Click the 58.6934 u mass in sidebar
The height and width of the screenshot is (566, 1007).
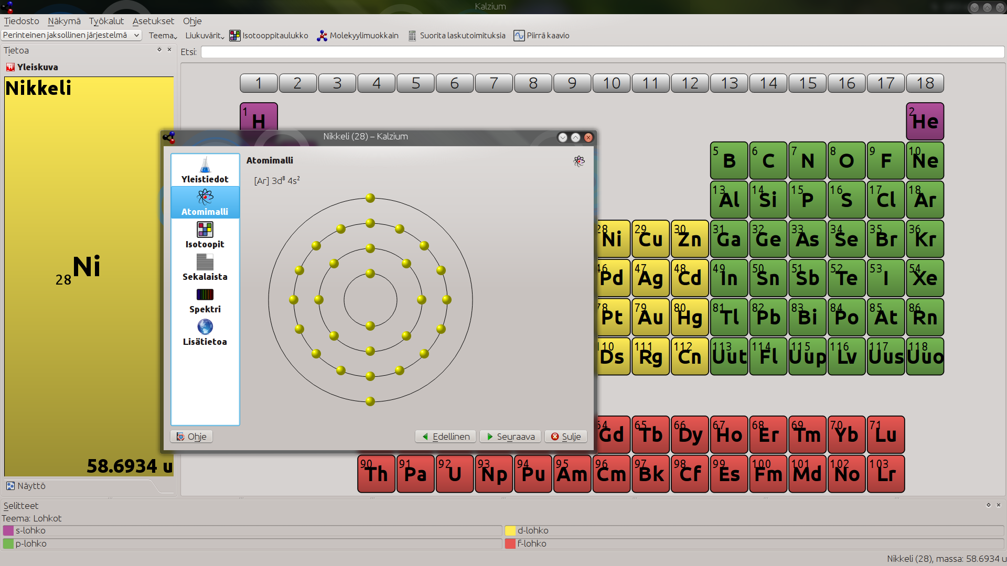click(130, 465)
